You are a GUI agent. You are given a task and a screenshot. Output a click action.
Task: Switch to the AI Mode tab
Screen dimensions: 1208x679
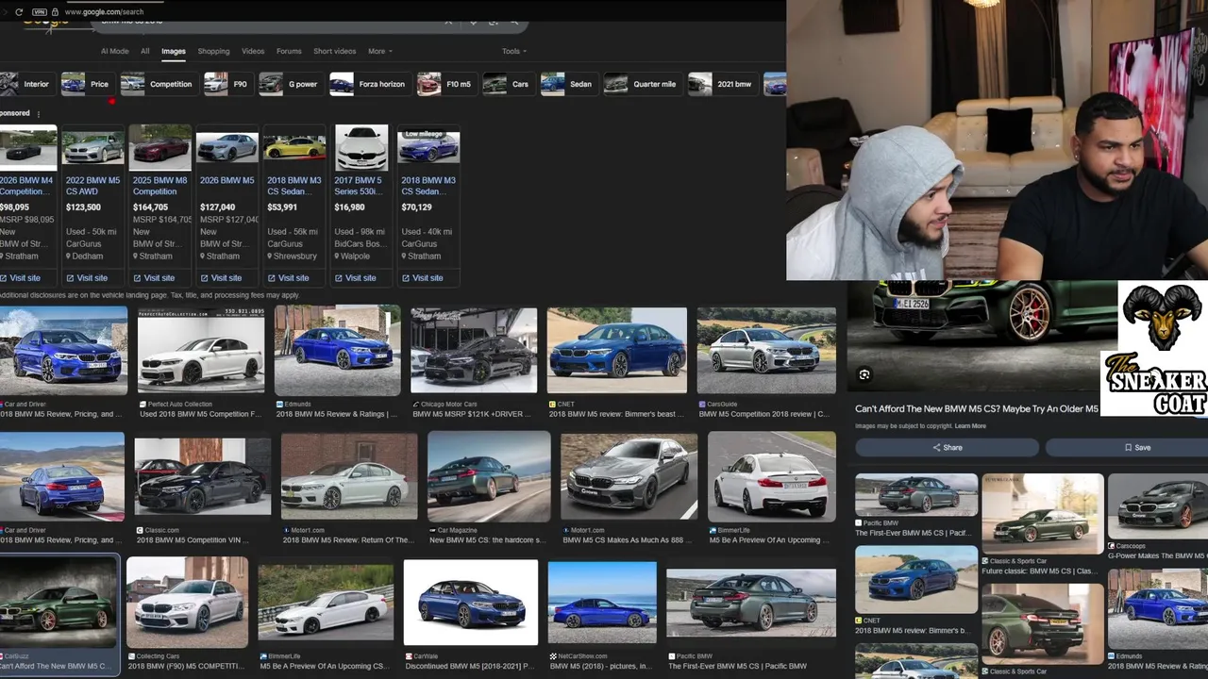tap(114, 51)
